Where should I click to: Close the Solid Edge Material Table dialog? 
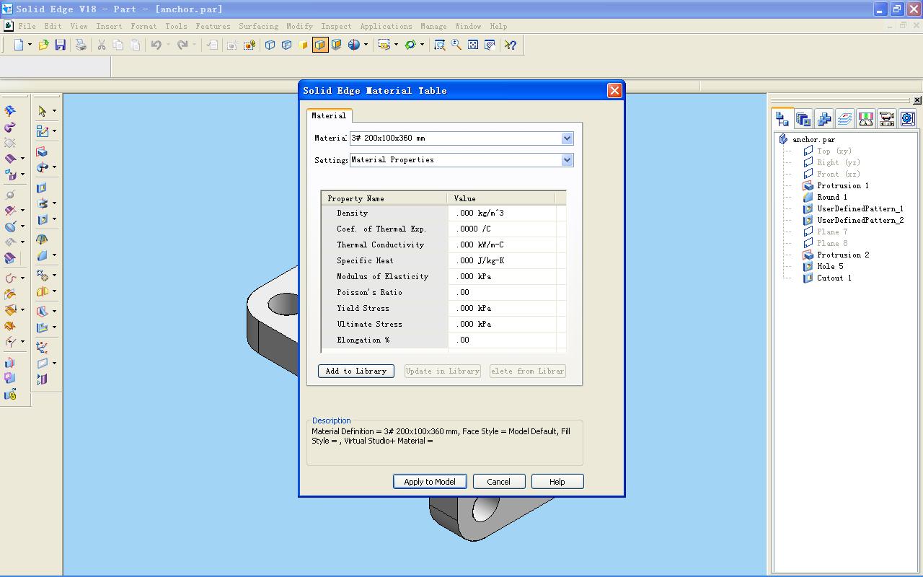point(614,90)
